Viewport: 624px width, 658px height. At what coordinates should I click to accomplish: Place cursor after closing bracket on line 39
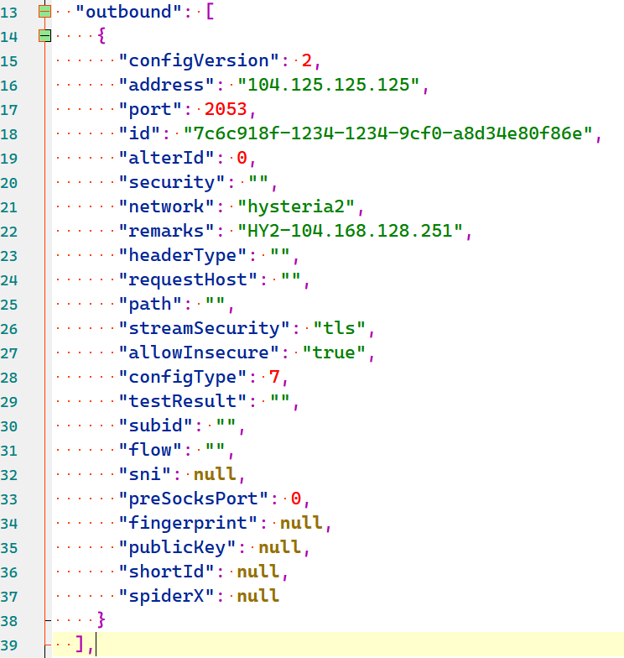click(x=95, y=645)
